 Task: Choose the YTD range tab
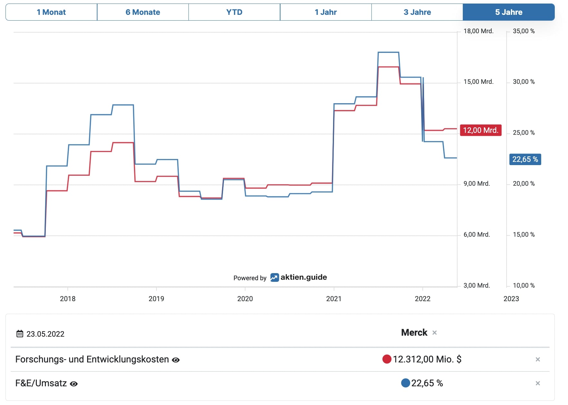coord(234,12)
